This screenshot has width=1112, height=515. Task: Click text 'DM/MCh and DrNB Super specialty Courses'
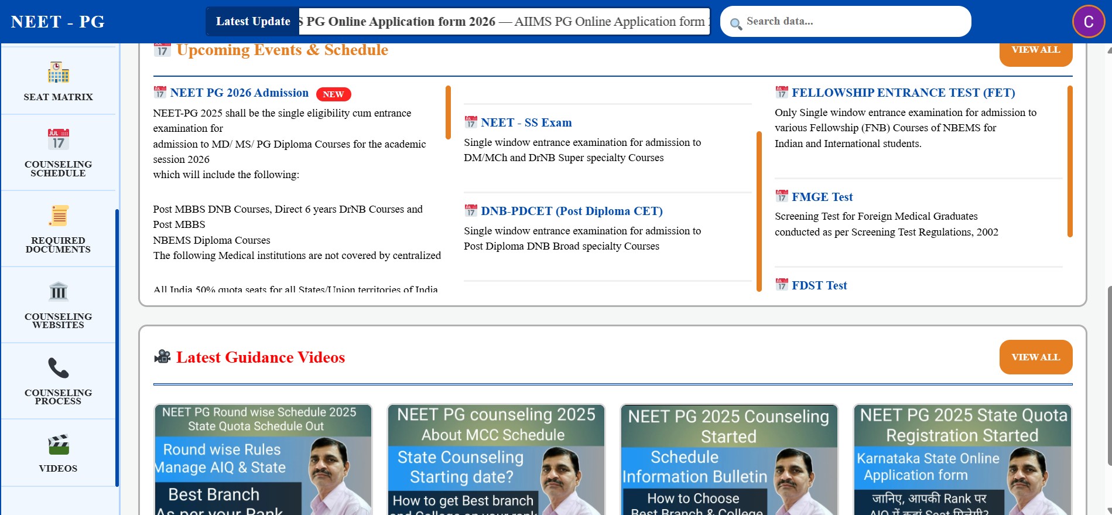[564, 158]
